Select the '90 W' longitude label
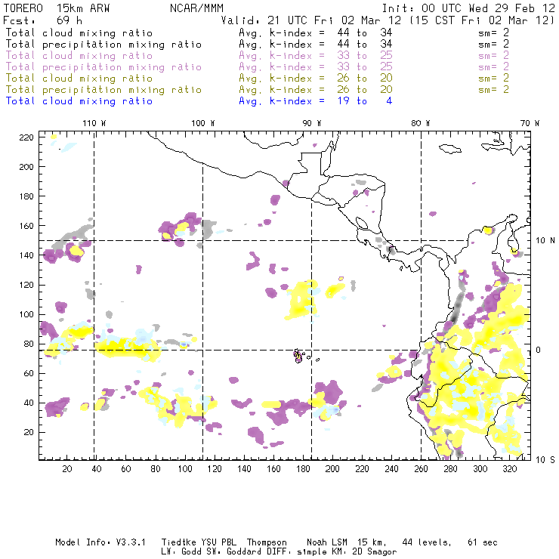Image resolution: width=559 pixels, height=559 pixels. [311, 123]
